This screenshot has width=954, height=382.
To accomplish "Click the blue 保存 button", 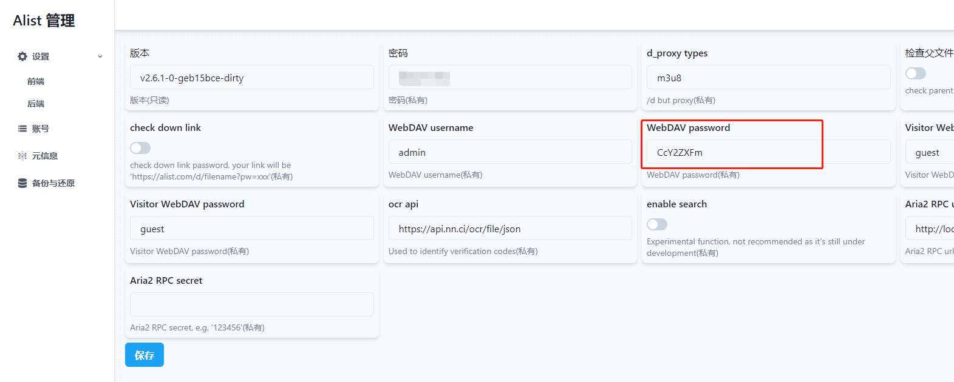I will click(145, 355).
